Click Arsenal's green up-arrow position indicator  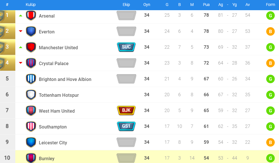(x=20, y=16)
